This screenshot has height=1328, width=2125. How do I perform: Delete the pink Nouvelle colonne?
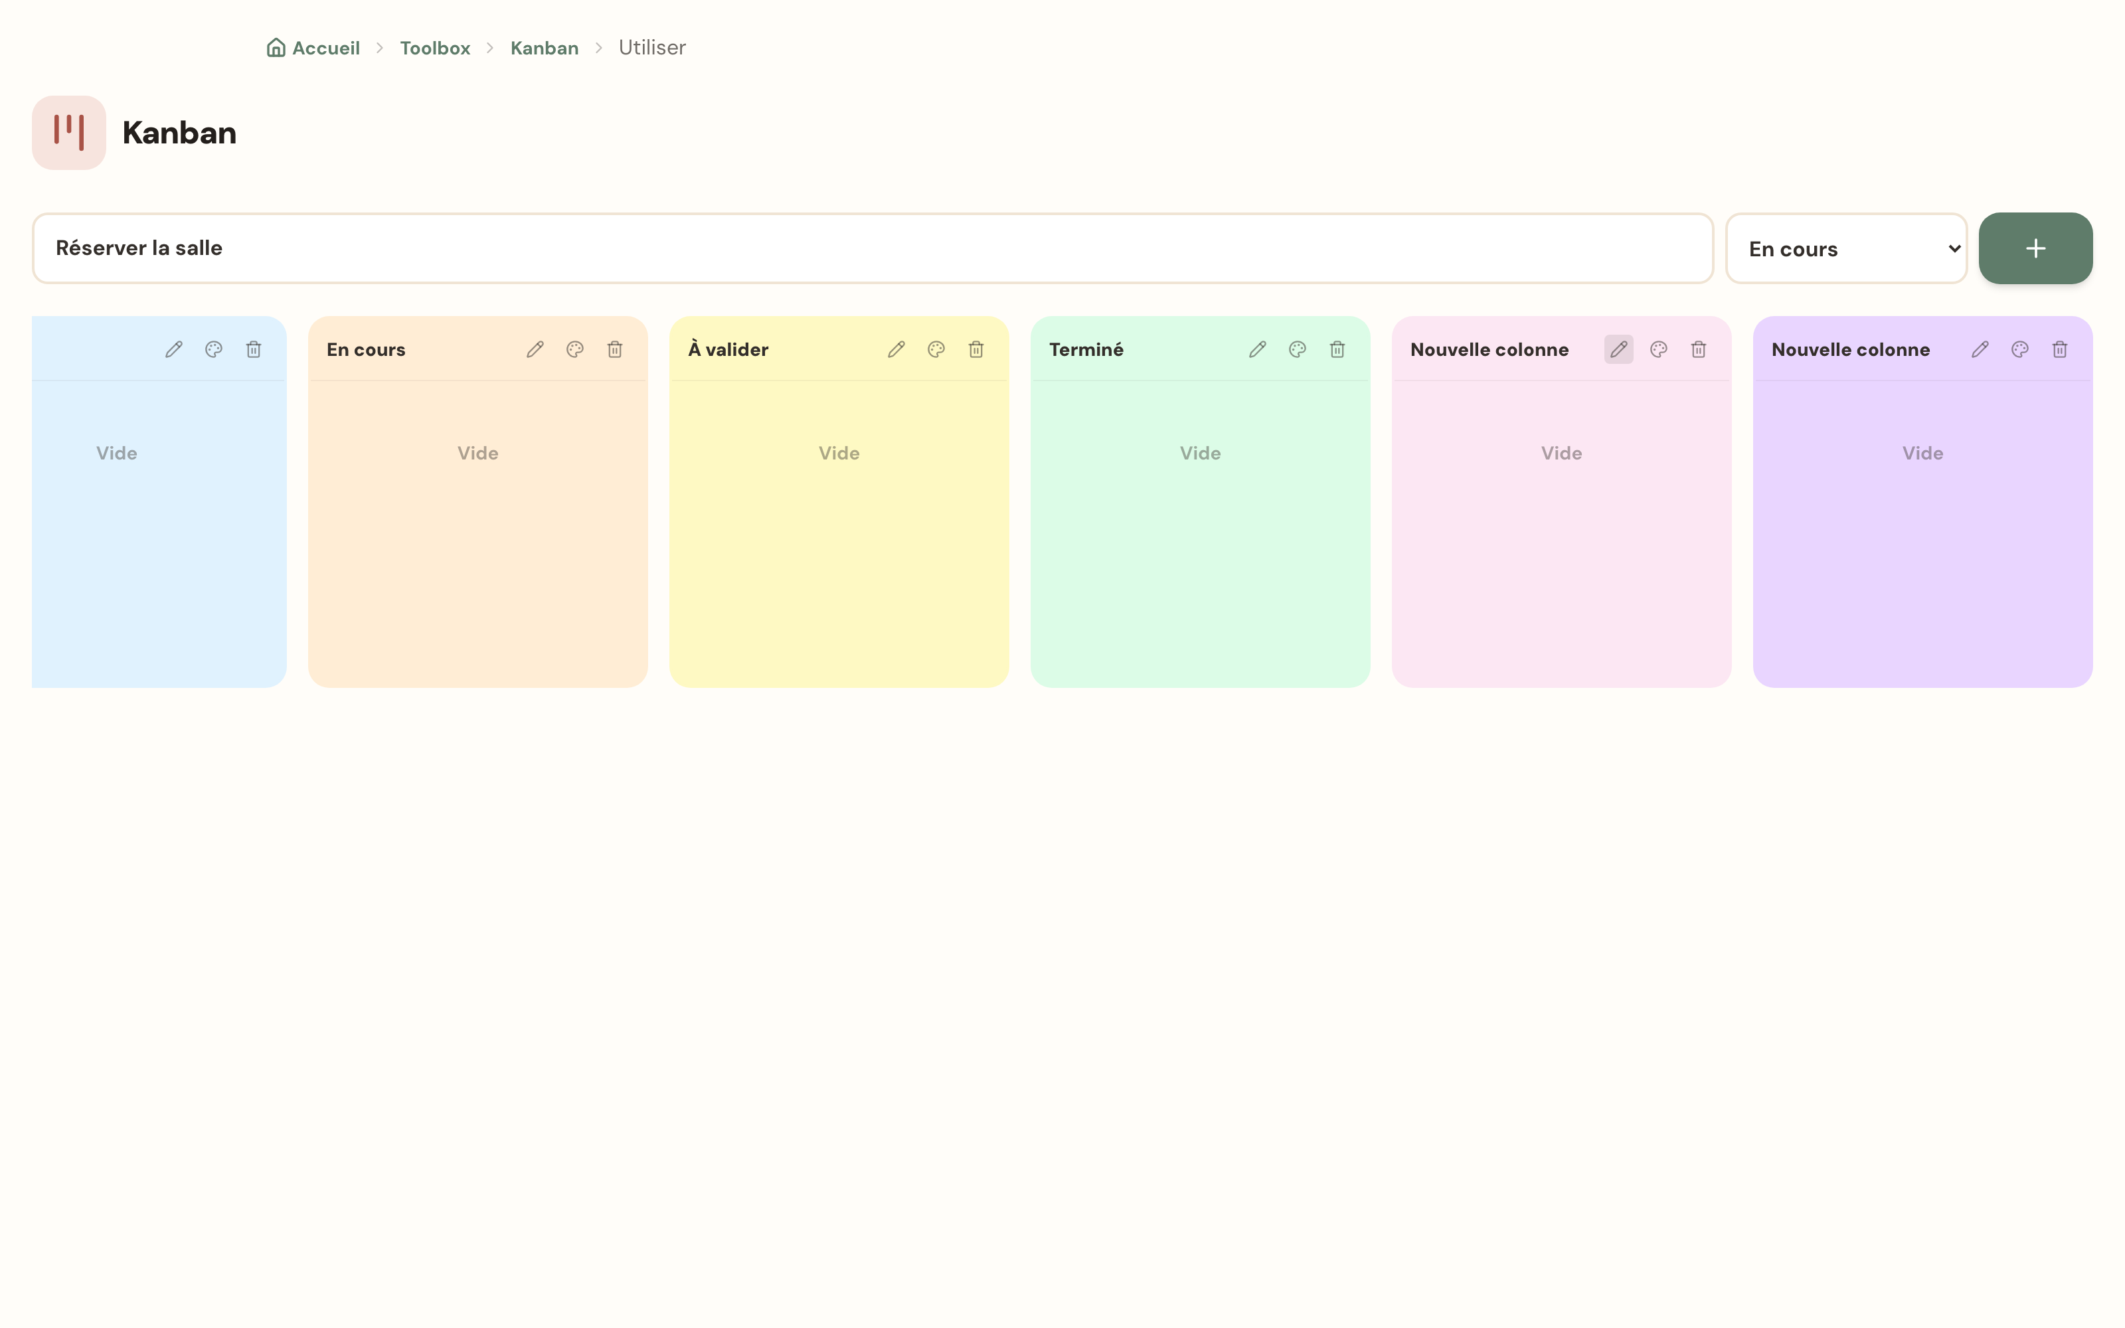[1699, 349]
